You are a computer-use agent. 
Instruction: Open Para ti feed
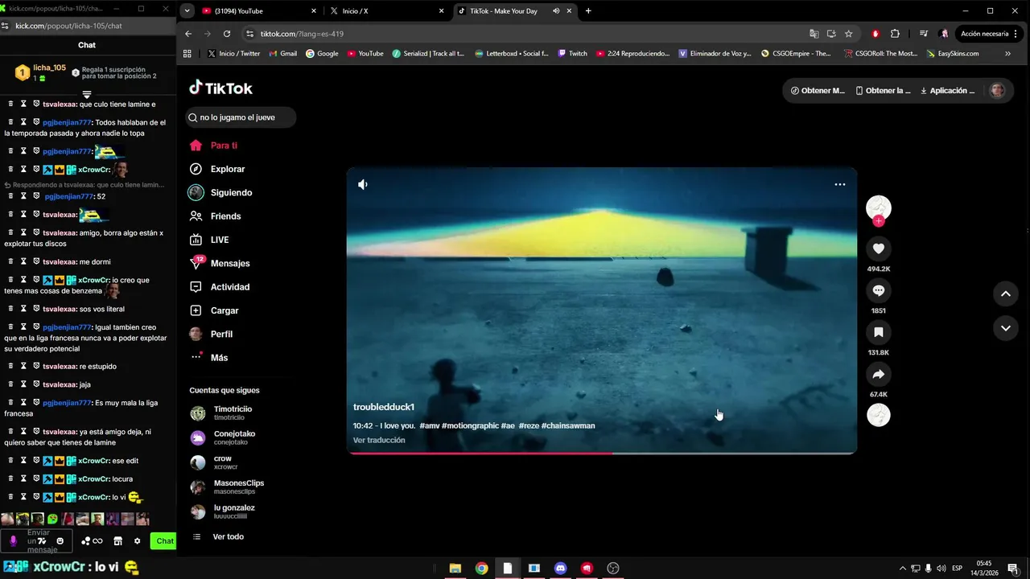coord(213,146)
